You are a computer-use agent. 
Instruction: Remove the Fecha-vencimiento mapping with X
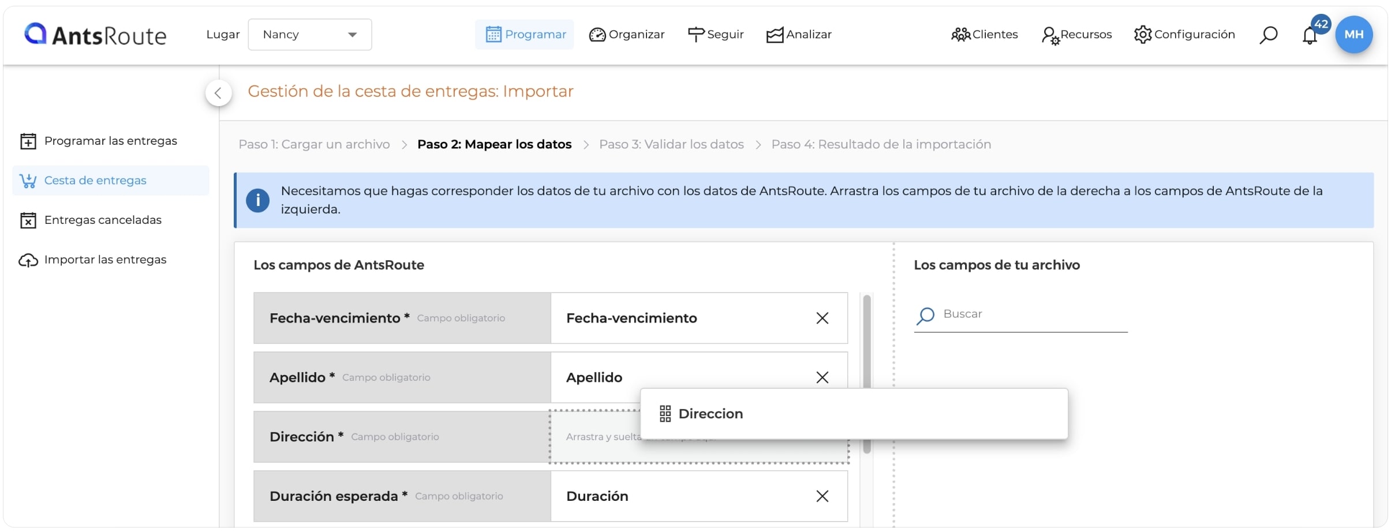point(822,318)
